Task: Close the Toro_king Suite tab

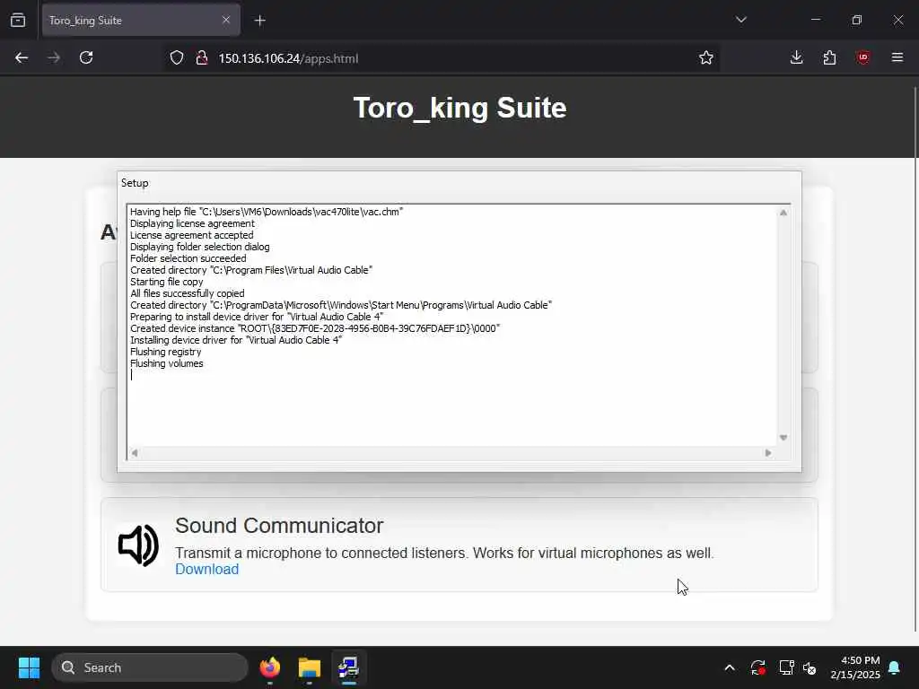Action: (x=225, y=20)
